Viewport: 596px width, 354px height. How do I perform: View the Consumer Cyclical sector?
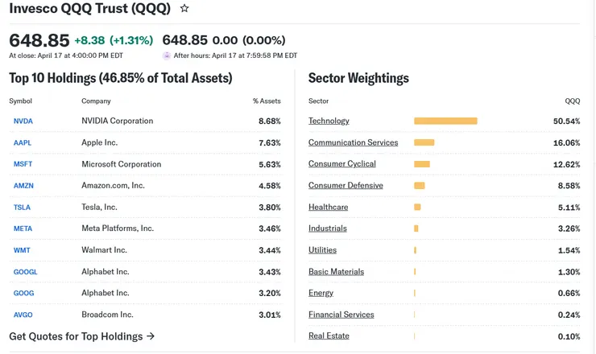coord(341,164)
